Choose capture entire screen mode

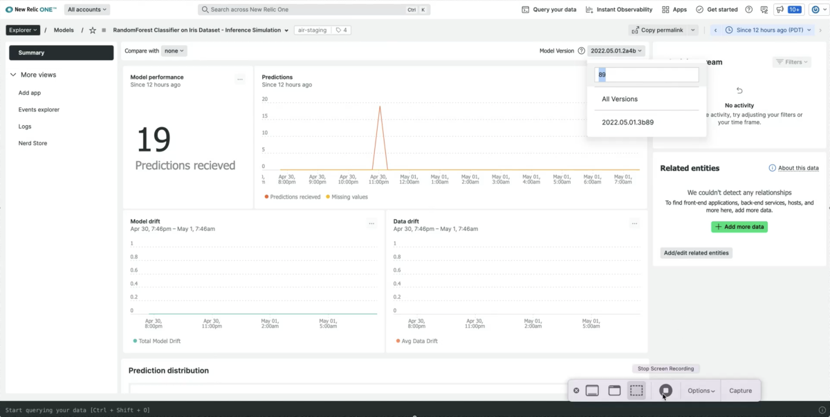click(x=592, y=391)
